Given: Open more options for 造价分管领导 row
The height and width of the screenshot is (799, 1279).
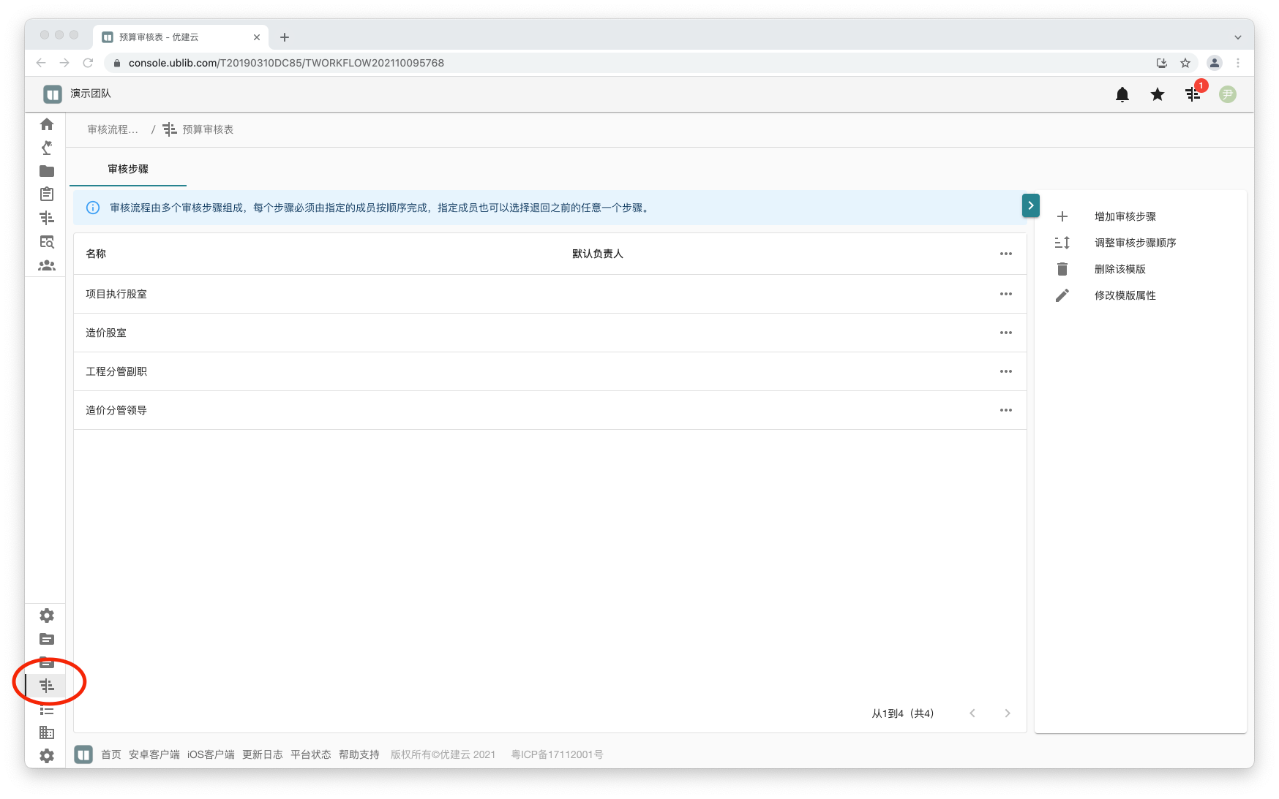Looking at the screenshot, I should click(1005, 410).
